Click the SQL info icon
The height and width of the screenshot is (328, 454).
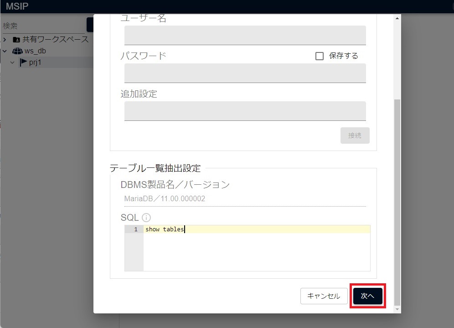tap(146, 218)
